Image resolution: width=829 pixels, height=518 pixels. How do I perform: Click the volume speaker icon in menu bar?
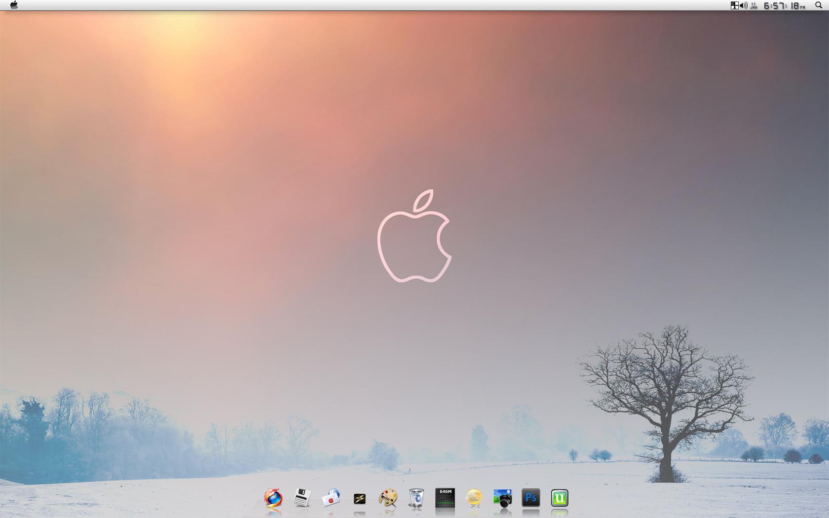(x=744, y=5)
